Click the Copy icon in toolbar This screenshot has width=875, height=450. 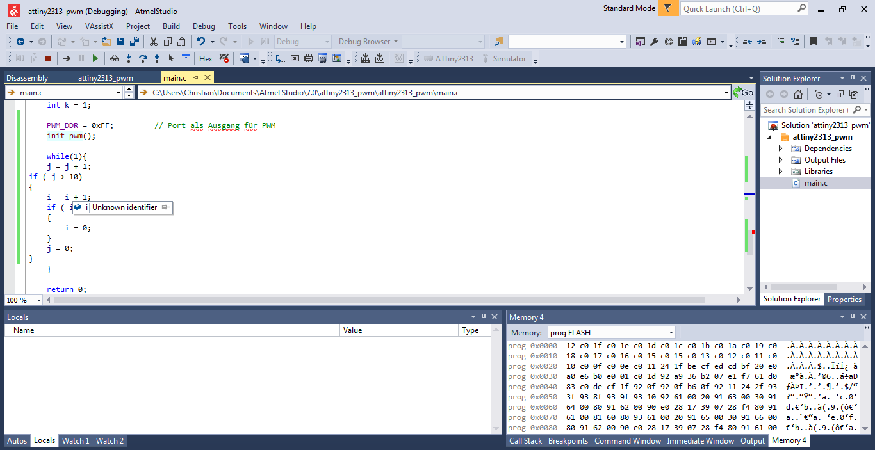(x=168, y=42)
